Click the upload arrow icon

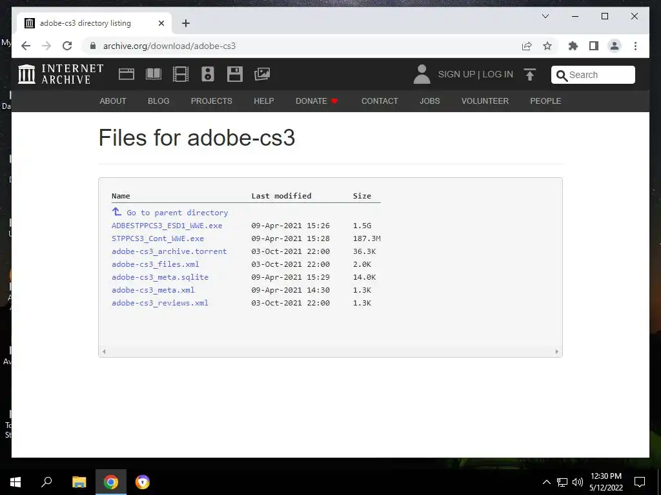tap(530, 75)
